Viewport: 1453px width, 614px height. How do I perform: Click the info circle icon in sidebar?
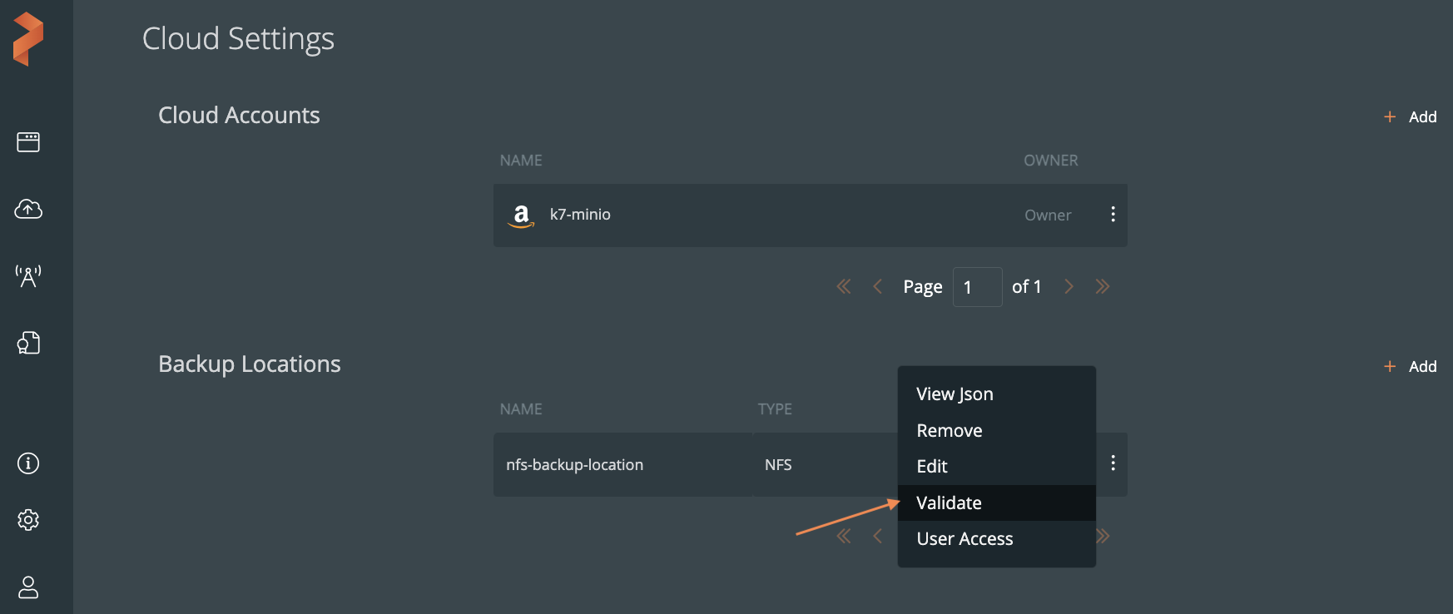click(28, 463)
